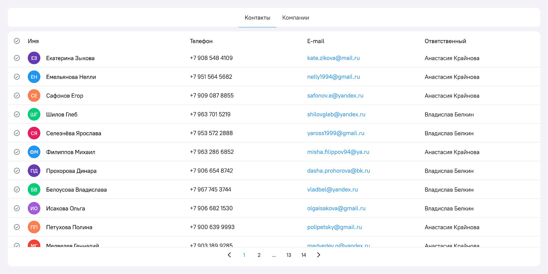This screenshot has height=274, width=548.
Task: Select the checkbox for Филиппов Михаил
Action: (x=17, y=152)
